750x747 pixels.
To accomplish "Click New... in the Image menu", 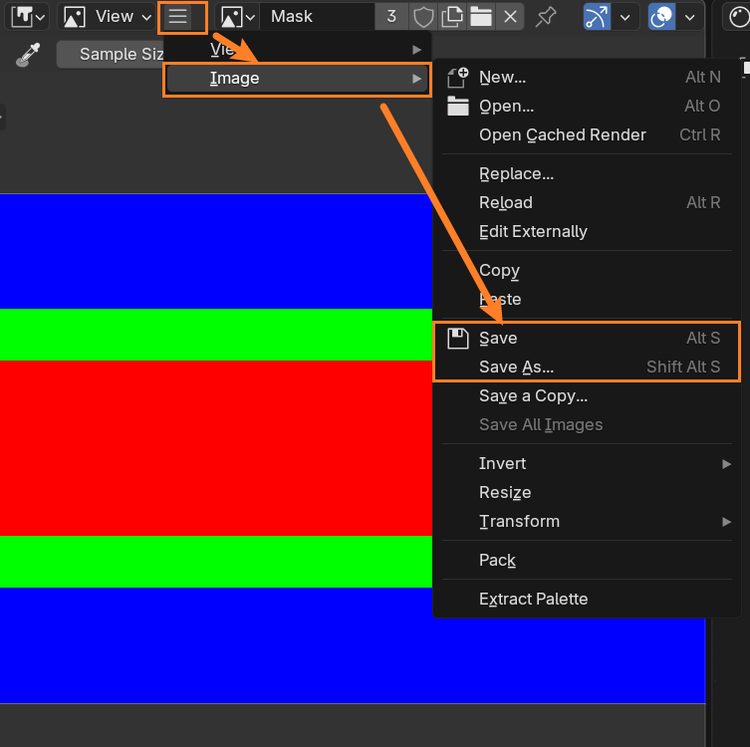I will (502, 78).
